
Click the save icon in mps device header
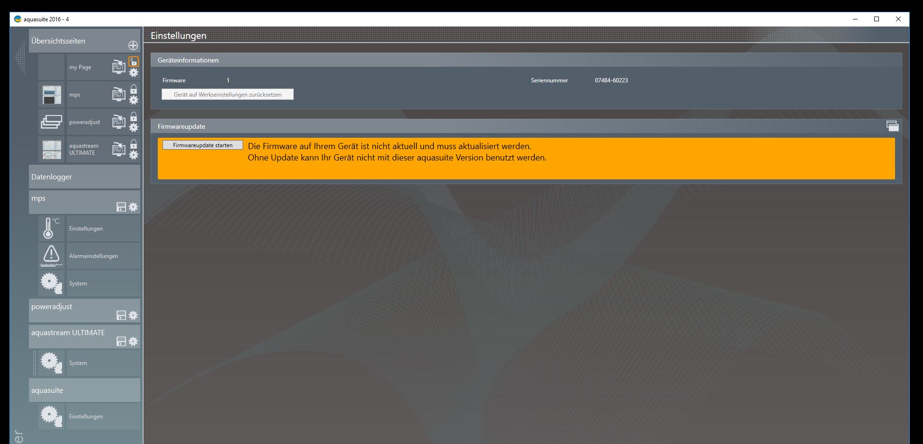tap(121, 207)
